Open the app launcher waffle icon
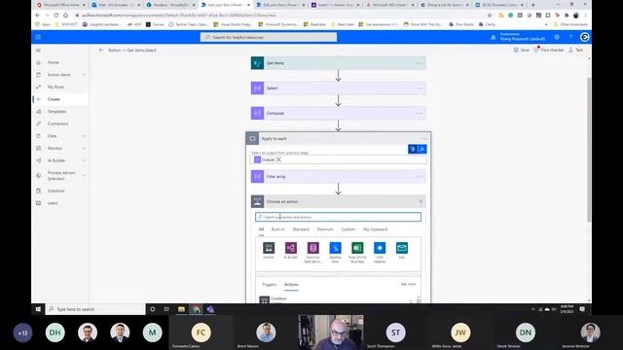The image size is (623, 350). pos(38,37)
